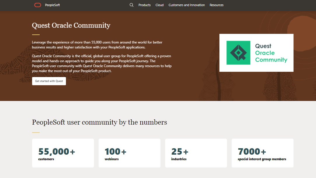Open the search magnifier icon

coord(131,5)
